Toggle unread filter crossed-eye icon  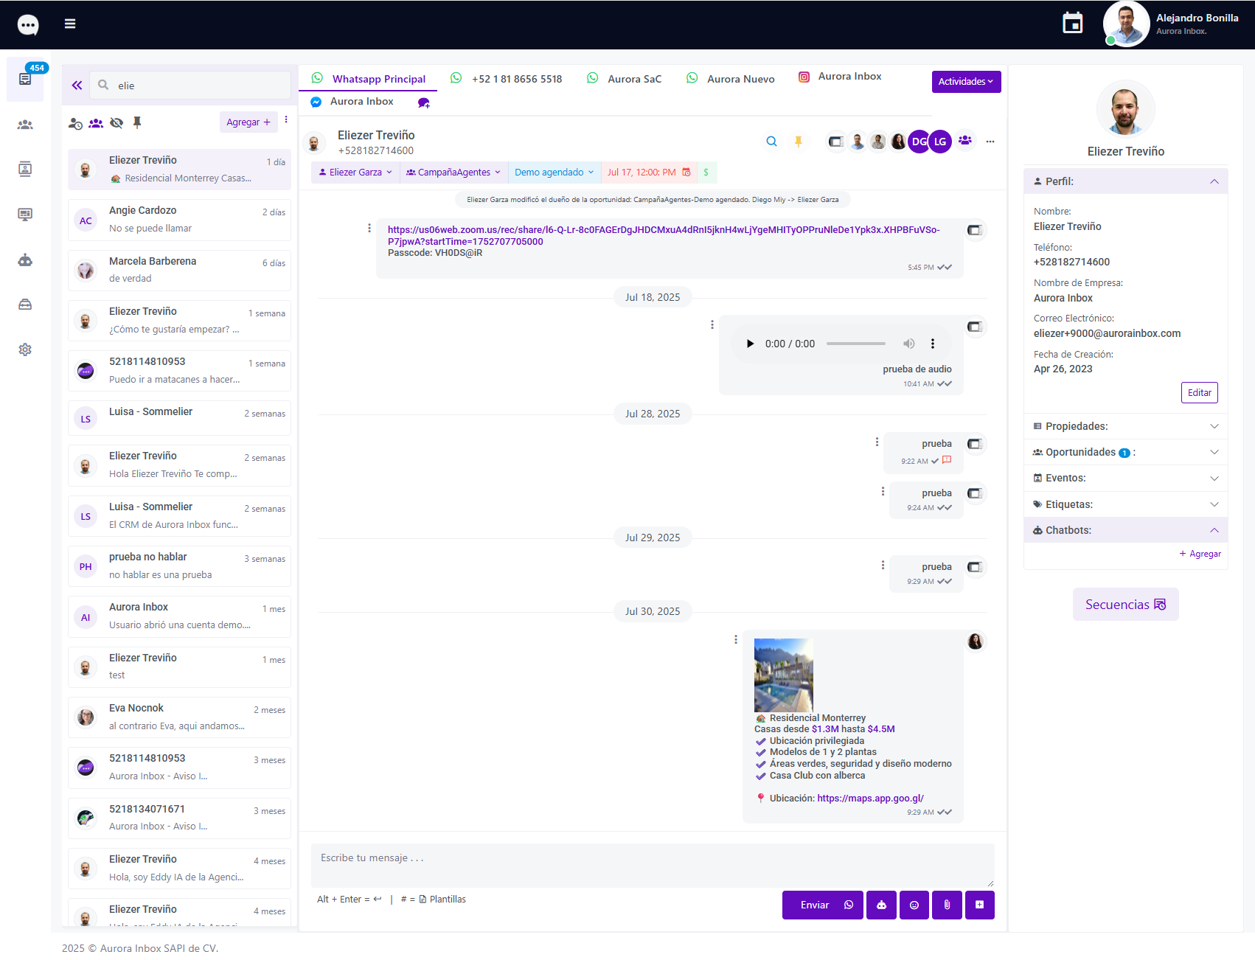(x=117, y=123)
